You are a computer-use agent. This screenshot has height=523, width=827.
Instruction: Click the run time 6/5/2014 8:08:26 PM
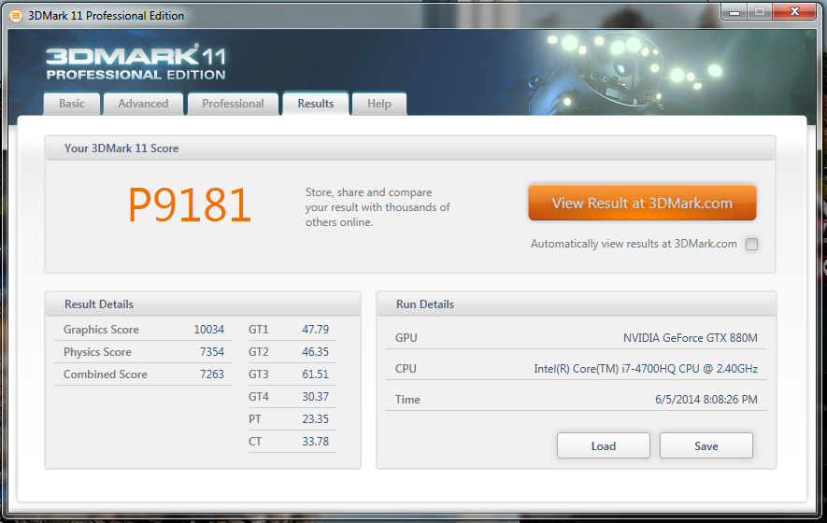point(706,400)
